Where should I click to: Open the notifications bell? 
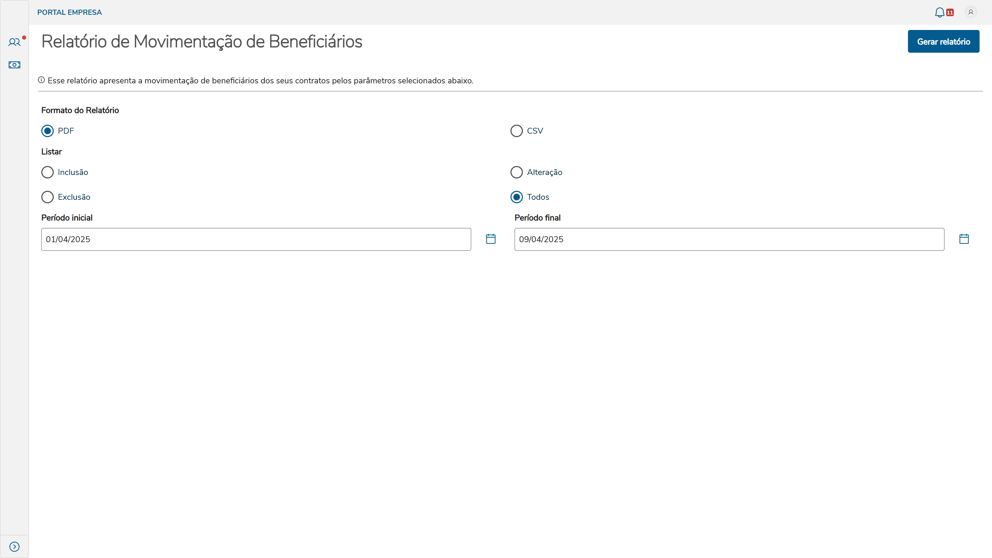939,12
